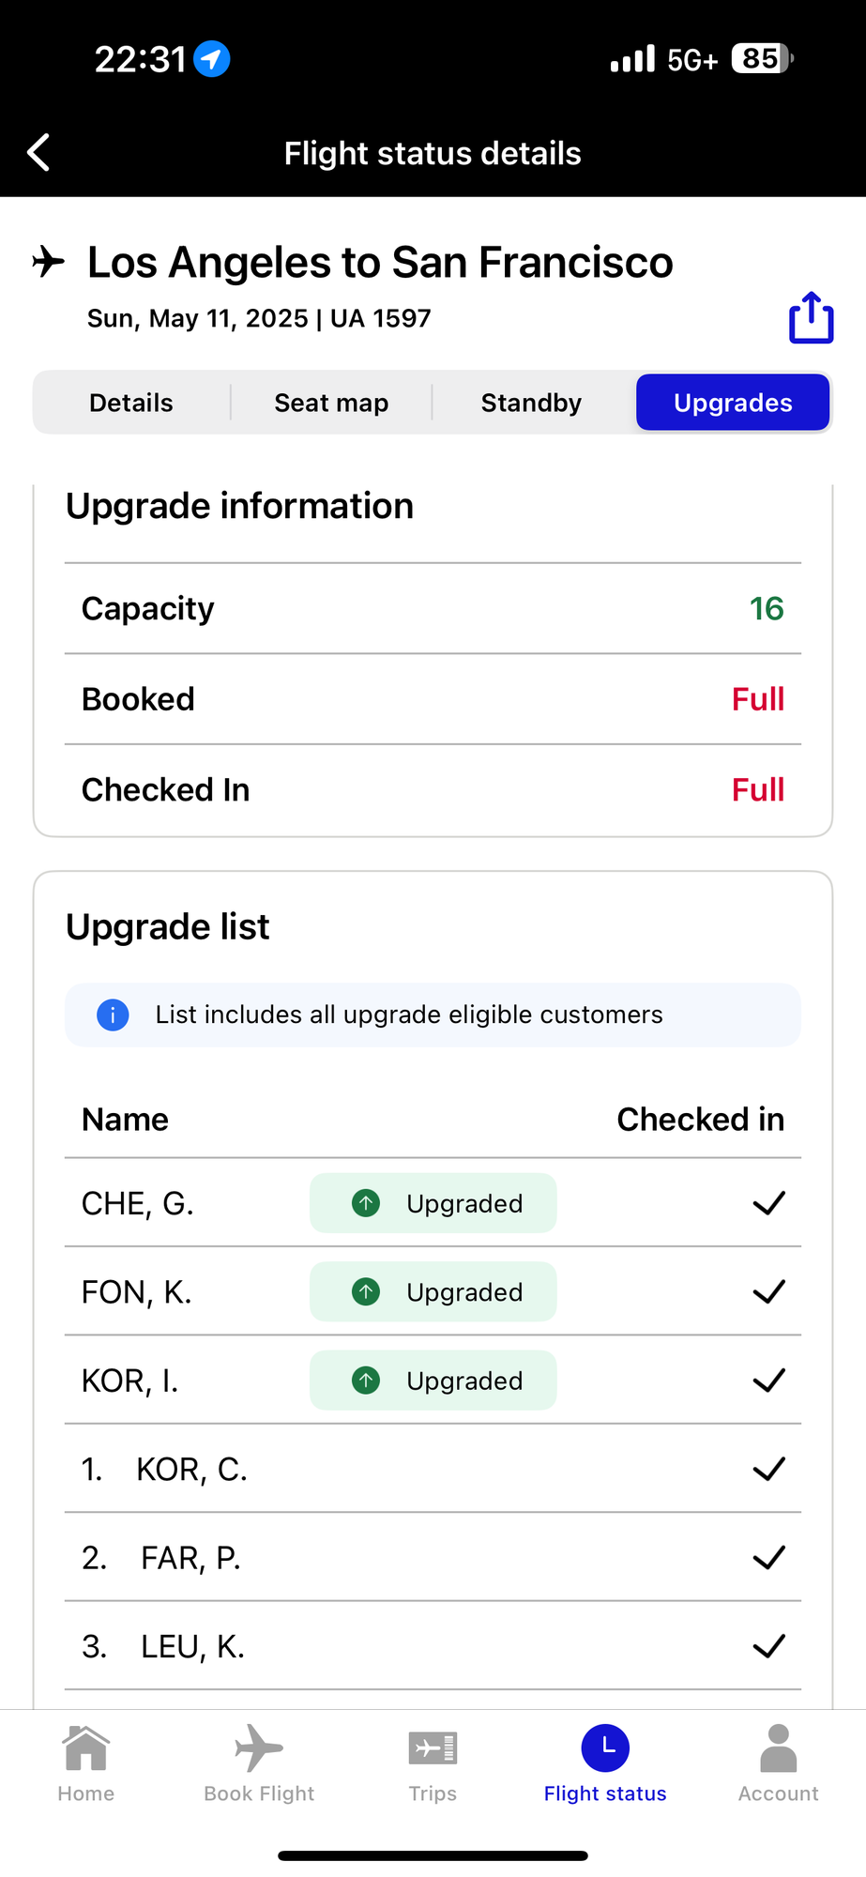Tap the Upgraded badge for KOR, I.
The image size is (866, 1877).
433,1381
